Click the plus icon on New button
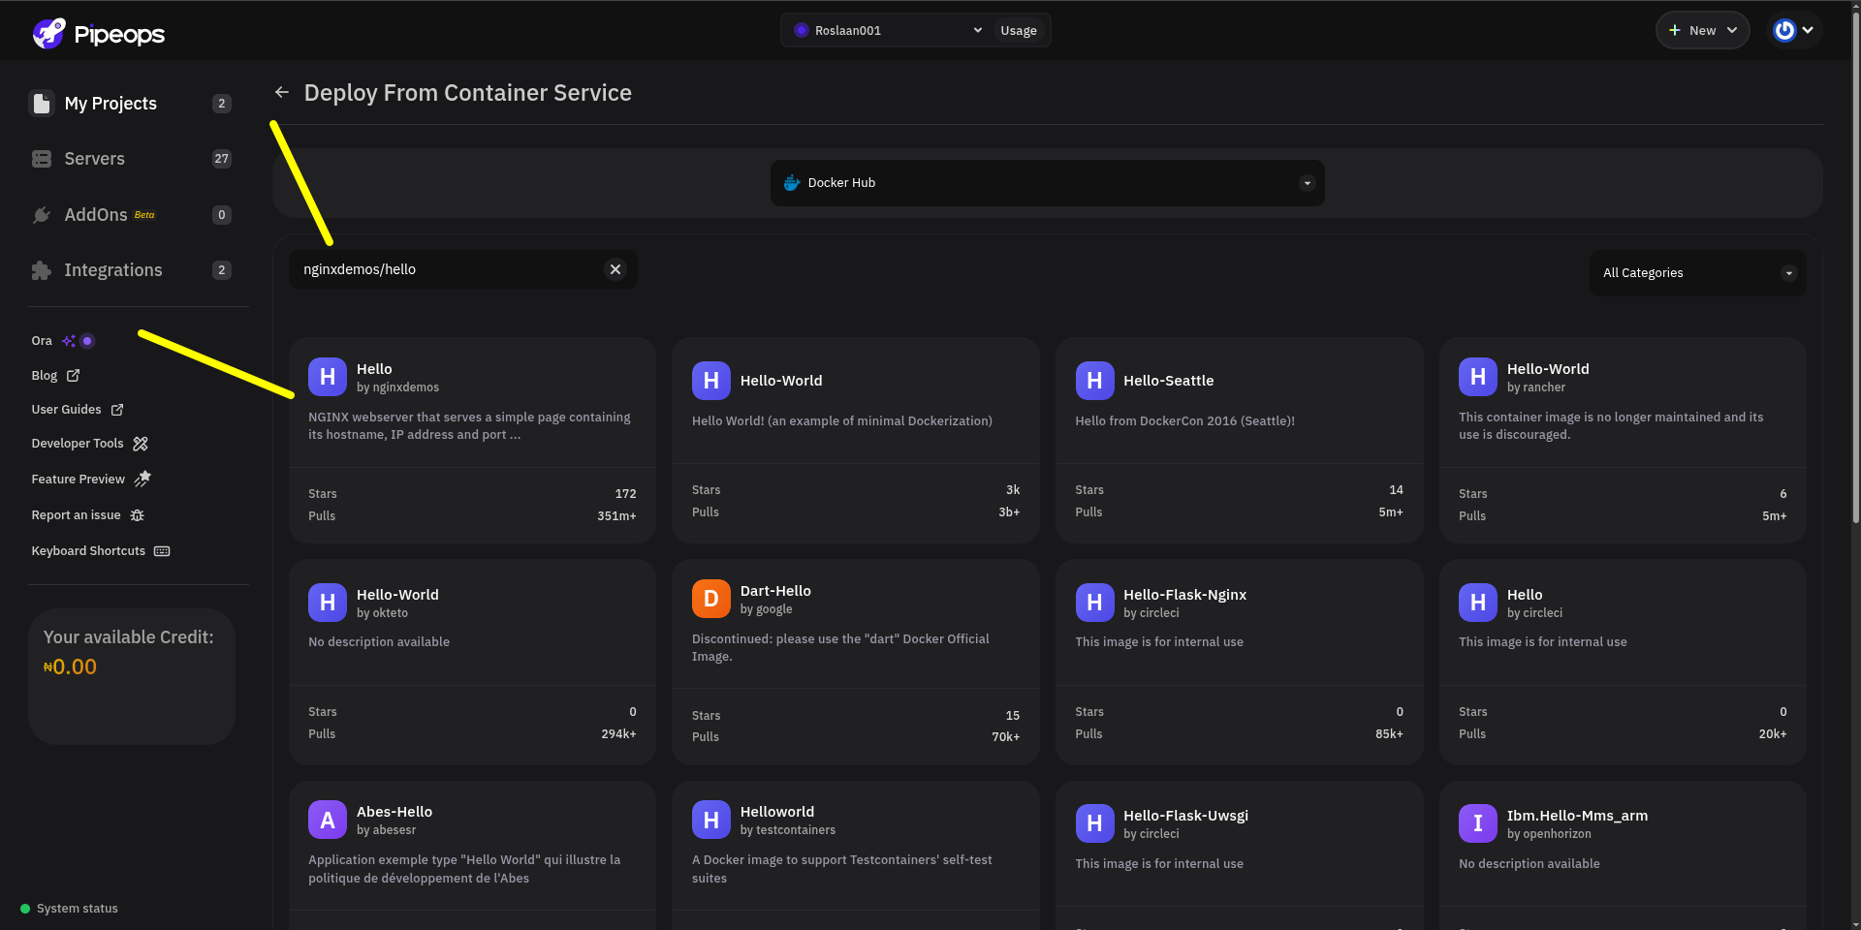 [x=1674, y=31]
